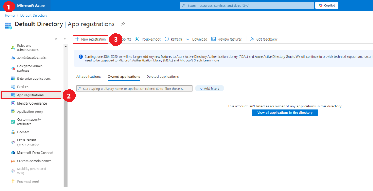Click the display name filter input
Screen dimensions: 373x191
coord(134,89)
